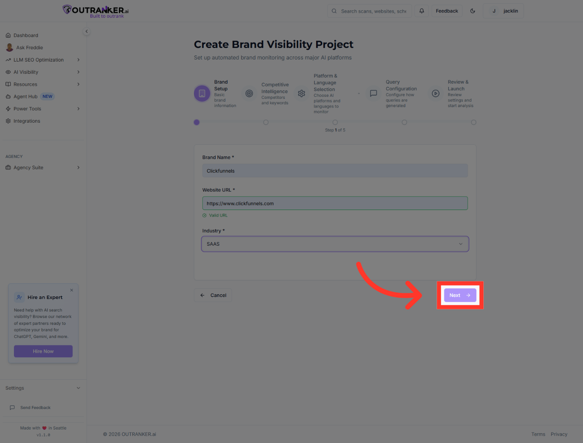583x443 pixels.
Task: Click the last progress step dot
Action: [474, 122]
